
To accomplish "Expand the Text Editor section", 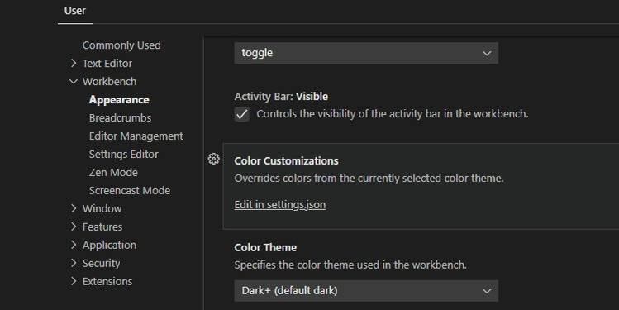I will (74, 63).
